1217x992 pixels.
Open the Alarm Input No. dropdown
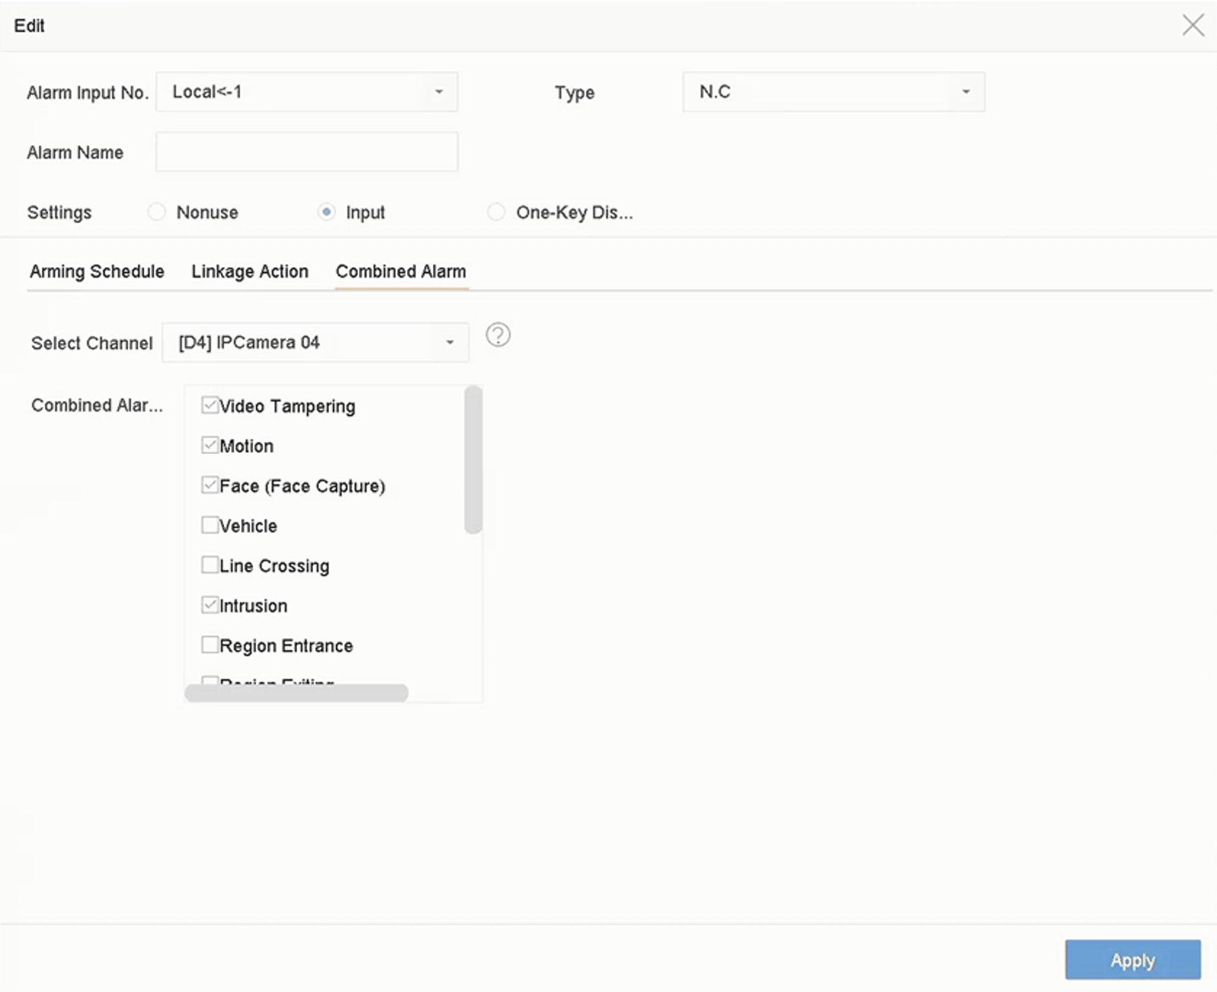coord(307,92)
